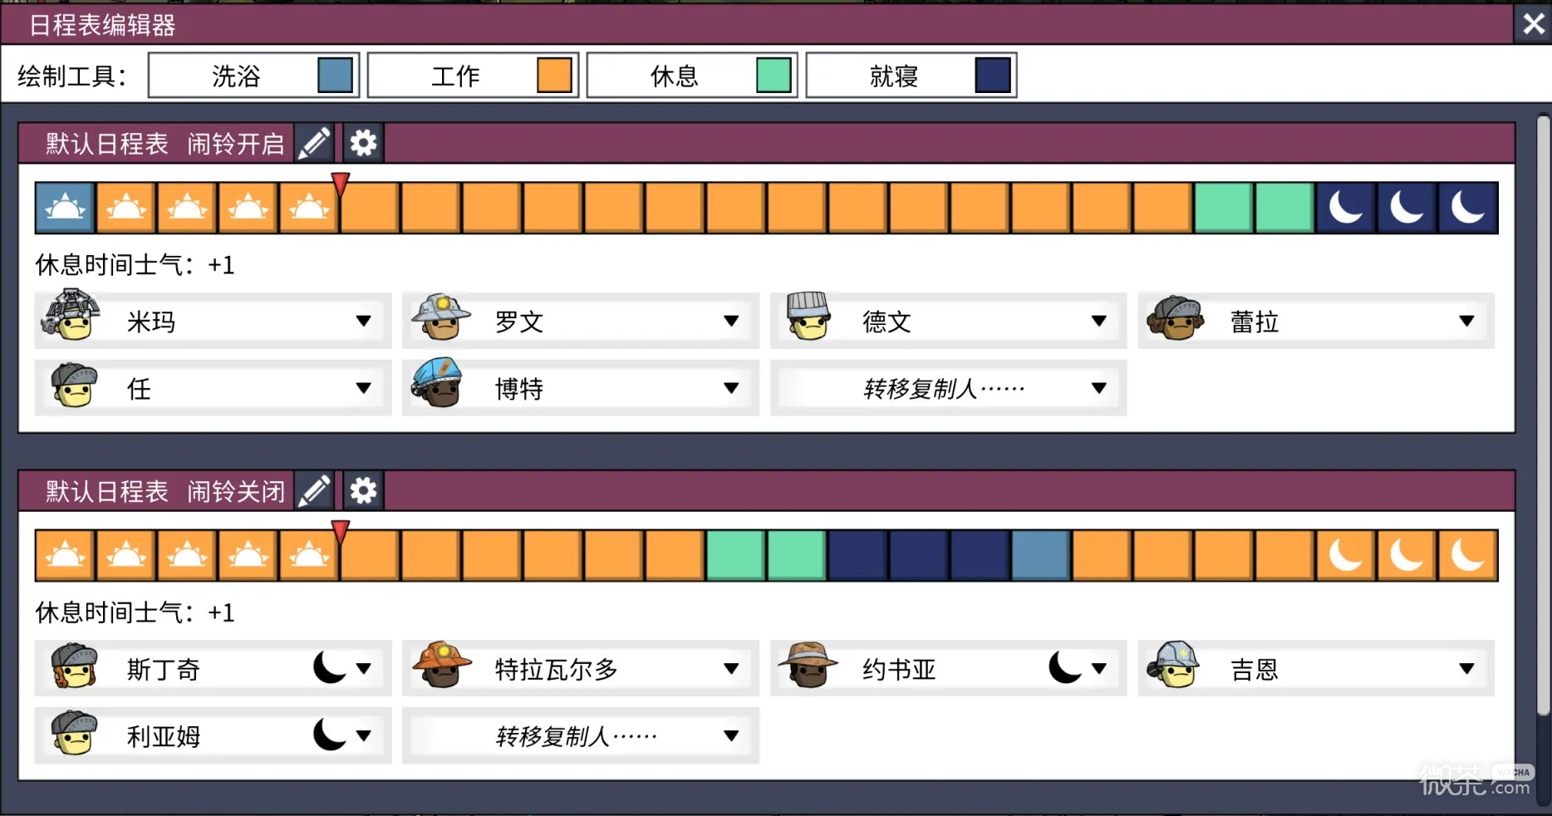Click 博特's duplicant portrait
This screenshot has width=1552, height=816.
[x=437, y=382]
